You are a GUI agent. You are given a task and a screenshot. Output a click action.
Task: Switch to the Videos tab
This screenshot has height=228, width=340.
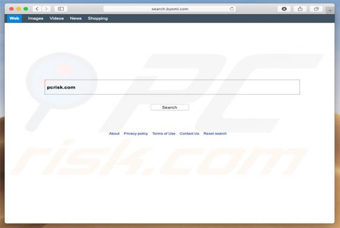click(x=56, y=18)
